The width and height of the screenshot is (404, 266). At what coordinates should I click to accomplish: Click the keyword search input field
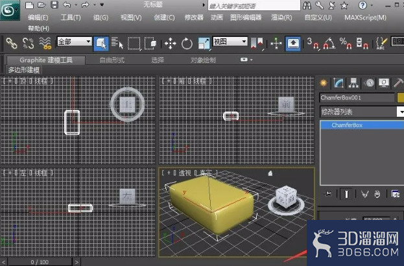[254, 6]
